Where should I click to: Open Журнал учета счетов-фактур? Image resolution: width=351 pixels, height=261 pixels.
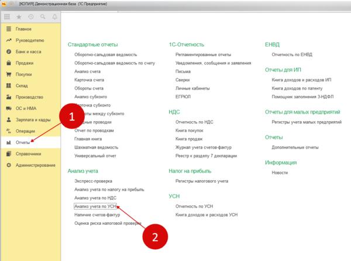tap(204, 147)
